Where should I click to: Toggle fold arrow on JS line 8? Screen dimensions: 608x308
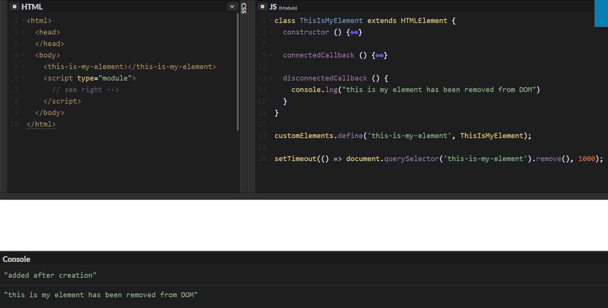(271, 55)
